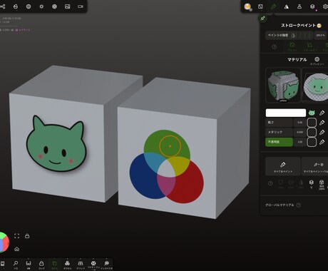Open the layers cube icon in top toolbar
The image size is (328, 271).
click(x=312, y=6)
